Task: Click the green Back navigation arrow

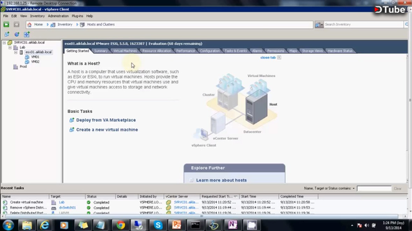Action: pos(6,24)
